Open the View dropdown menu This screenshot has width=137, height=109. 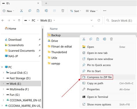point(92,11)
